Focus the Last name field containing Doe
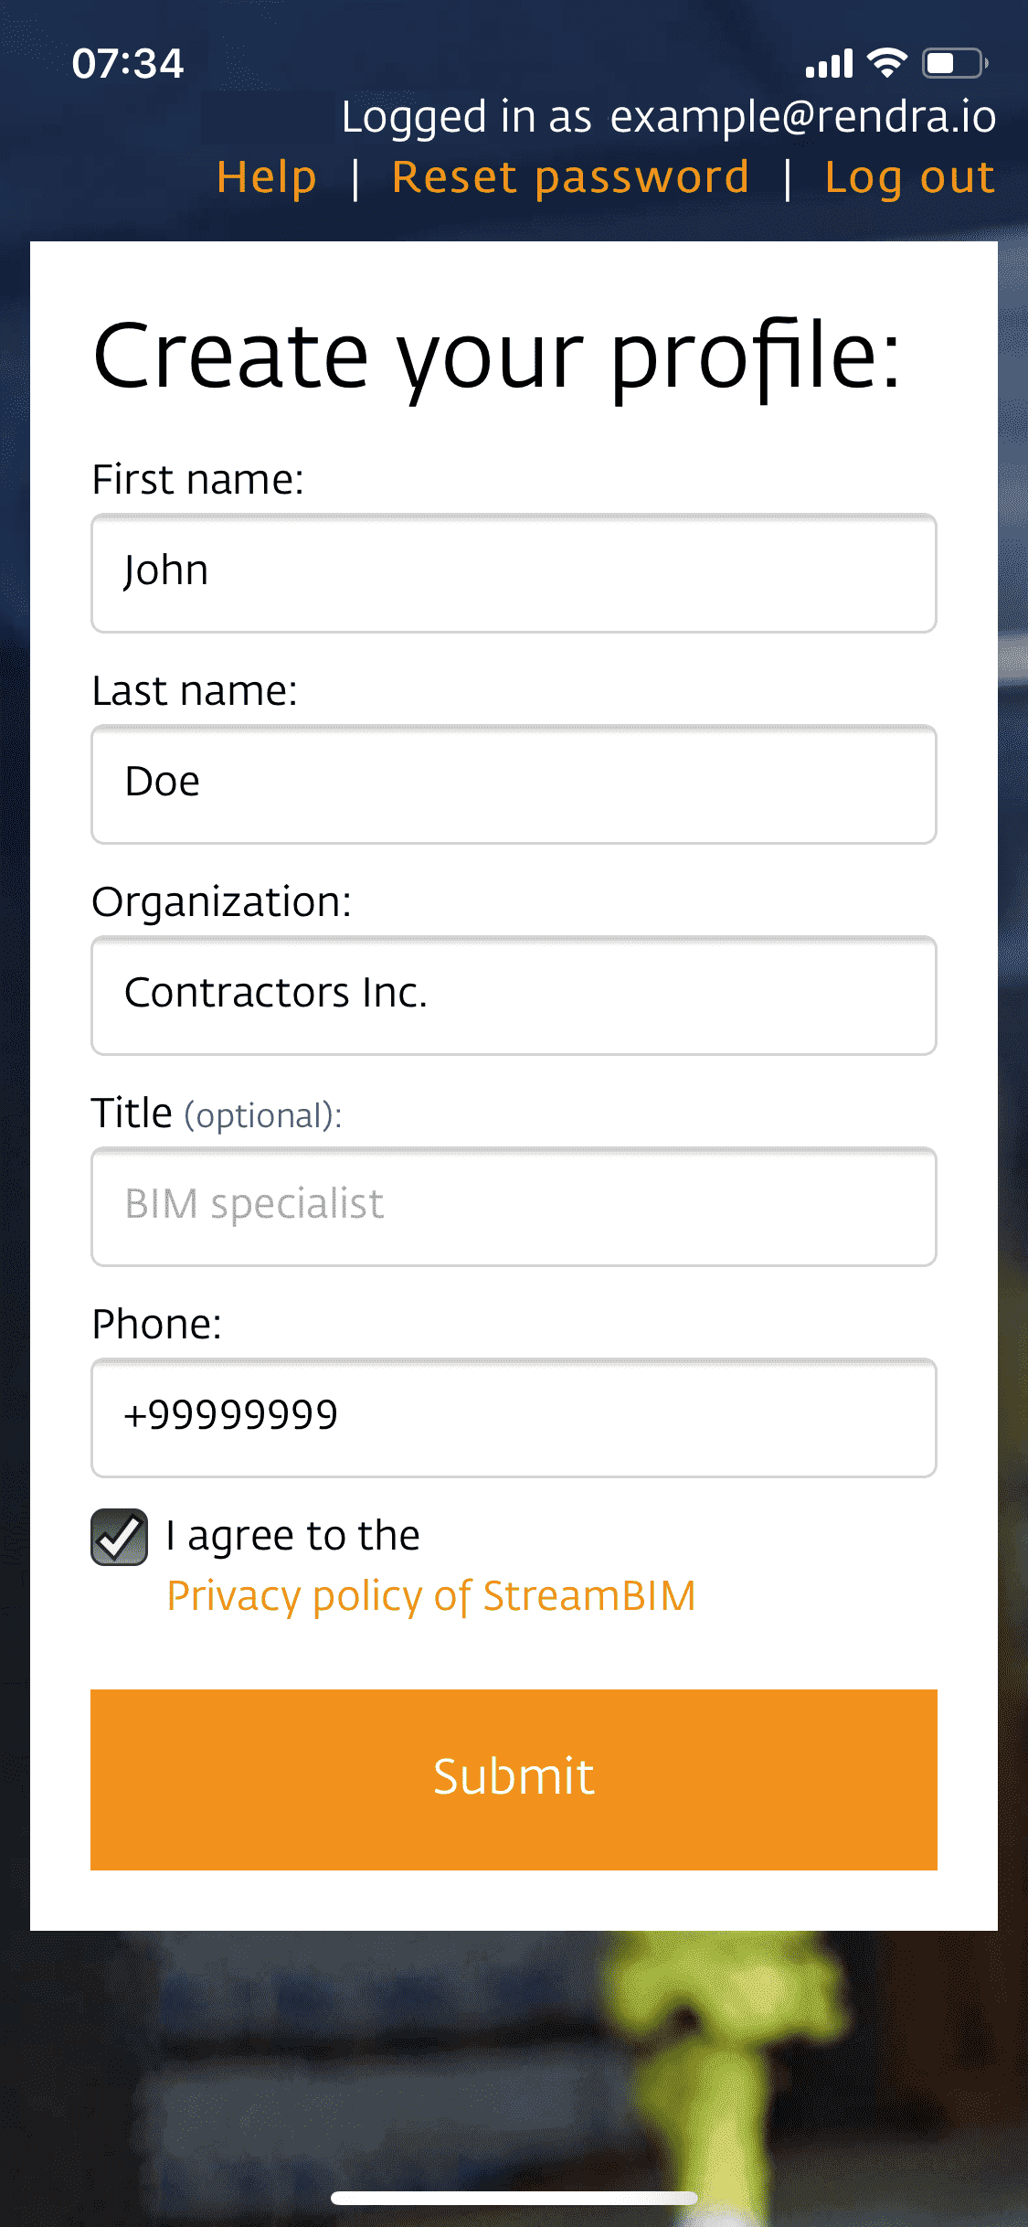The height and width of the screenshot is (2227, 1028). coord(514,784)
